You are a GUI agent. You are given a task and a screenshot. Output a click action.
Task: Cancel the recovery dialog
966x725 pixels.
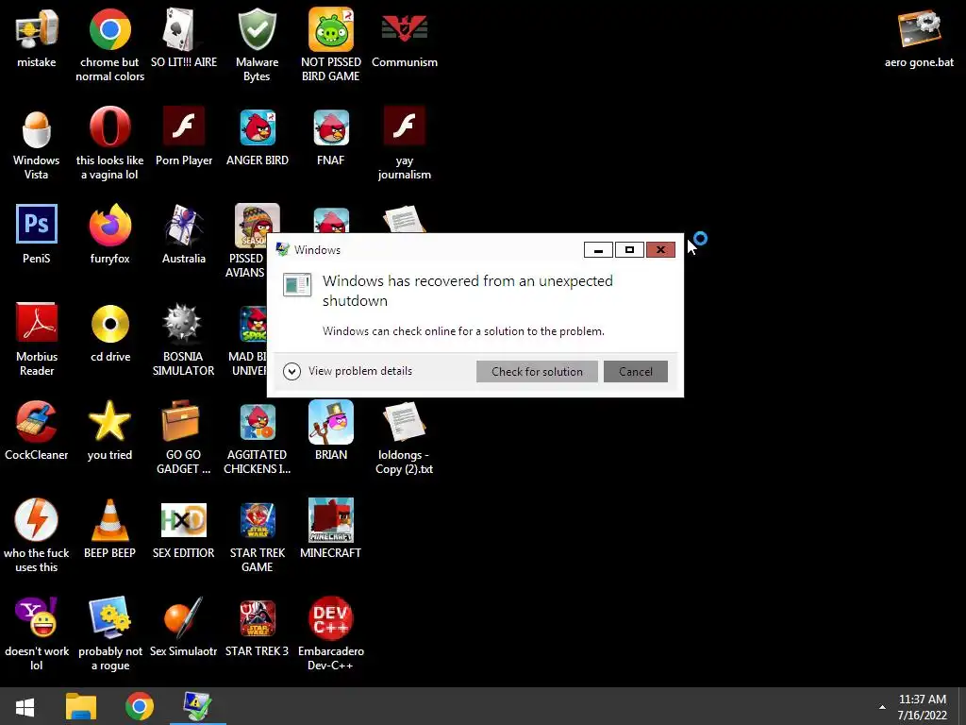pos(635,372)
